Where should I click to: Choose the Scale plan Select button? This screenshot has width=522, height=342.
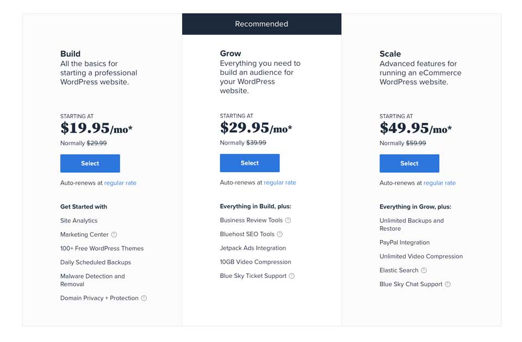(409, 163)
